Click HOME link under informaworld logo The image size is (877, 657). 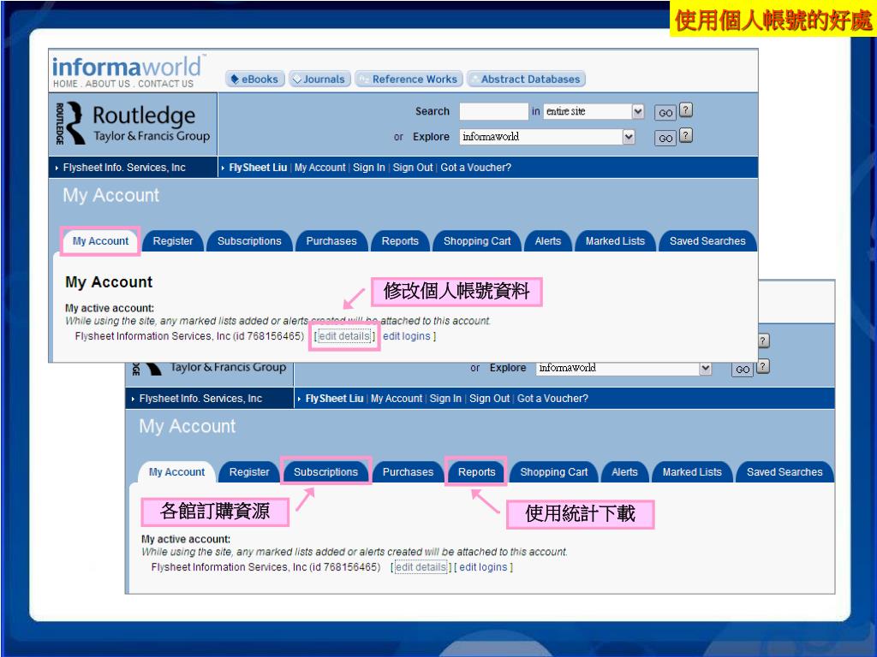pyautogui.click(x=65, y=84)
